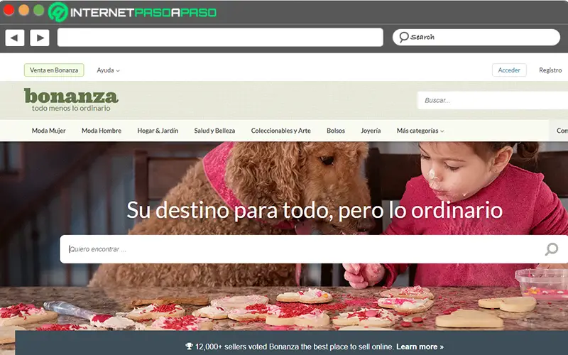
Task: Click the 'Su destino para todo' headline
Action: coord(315,210)
